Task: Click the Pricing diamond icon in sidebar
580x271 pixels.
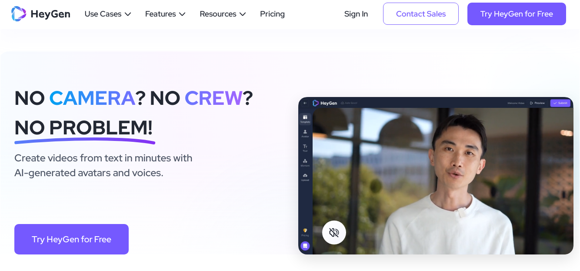Action: (x=305, y=232)
